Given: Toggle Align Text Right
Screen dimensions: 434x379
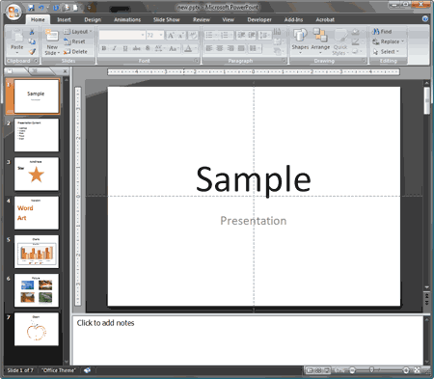Looking at the screenshot, I should [231, 48].
